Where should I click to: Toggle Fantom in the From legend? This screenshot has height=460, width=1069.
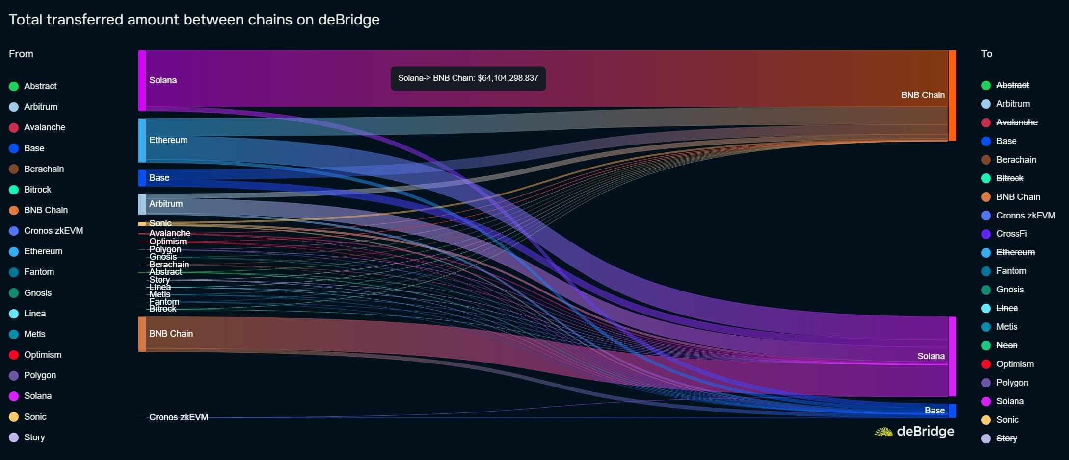(x=31, y=272)
